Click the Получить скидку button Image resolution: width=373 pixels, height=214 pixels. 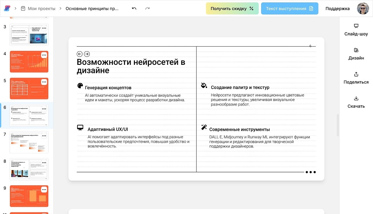(232, 8)
